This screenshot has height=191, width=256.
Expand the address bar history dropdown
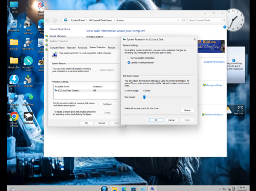[178, 20]
